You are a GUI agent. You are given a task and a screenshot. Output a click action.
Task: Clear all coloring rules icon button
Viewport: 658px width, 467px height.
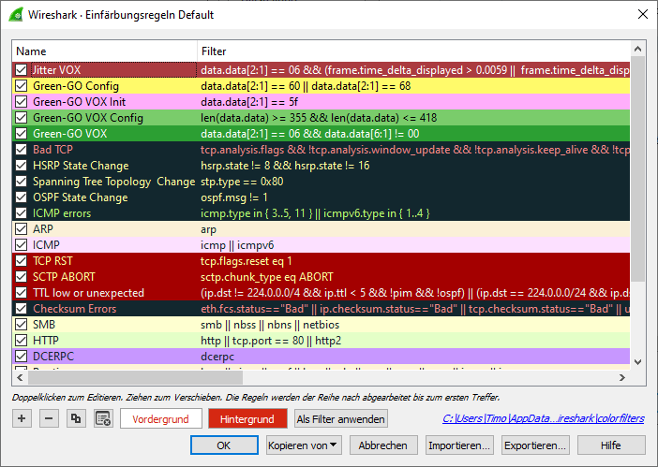[103, 418]
